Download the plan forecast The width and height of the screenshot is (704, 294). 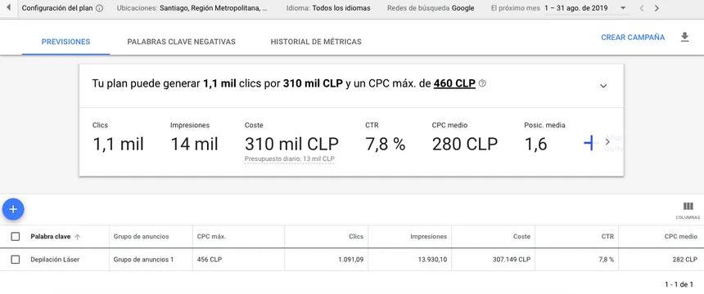[x=684, y=38]
